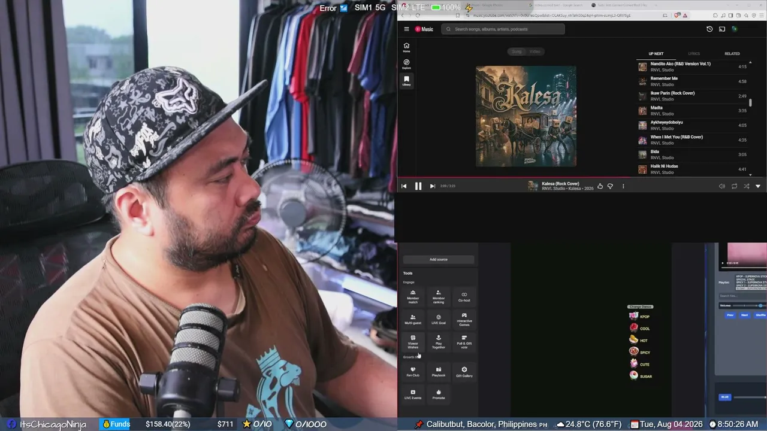Select the LYRICS tab
This screenshot has width=767, height=431.
[x=694, y=54]
